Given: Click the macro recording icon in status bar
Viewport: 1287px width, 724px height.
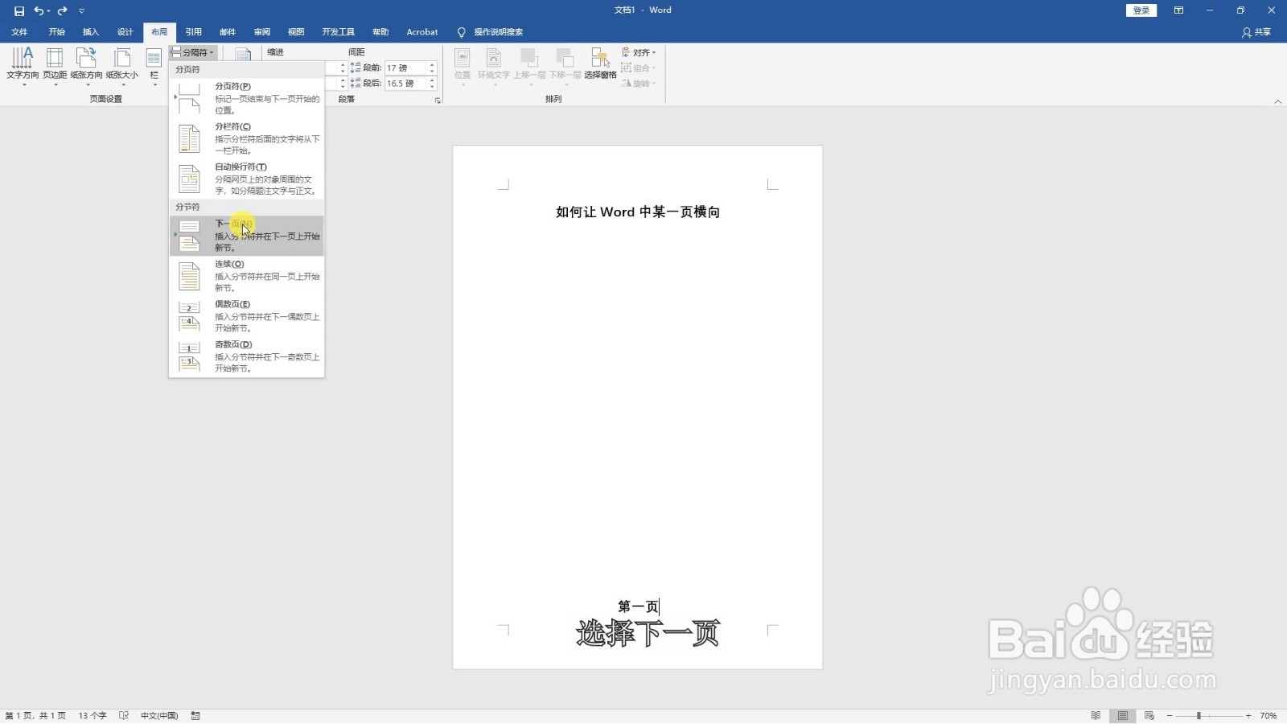Looking at the screenshot, I should point(195,716).
